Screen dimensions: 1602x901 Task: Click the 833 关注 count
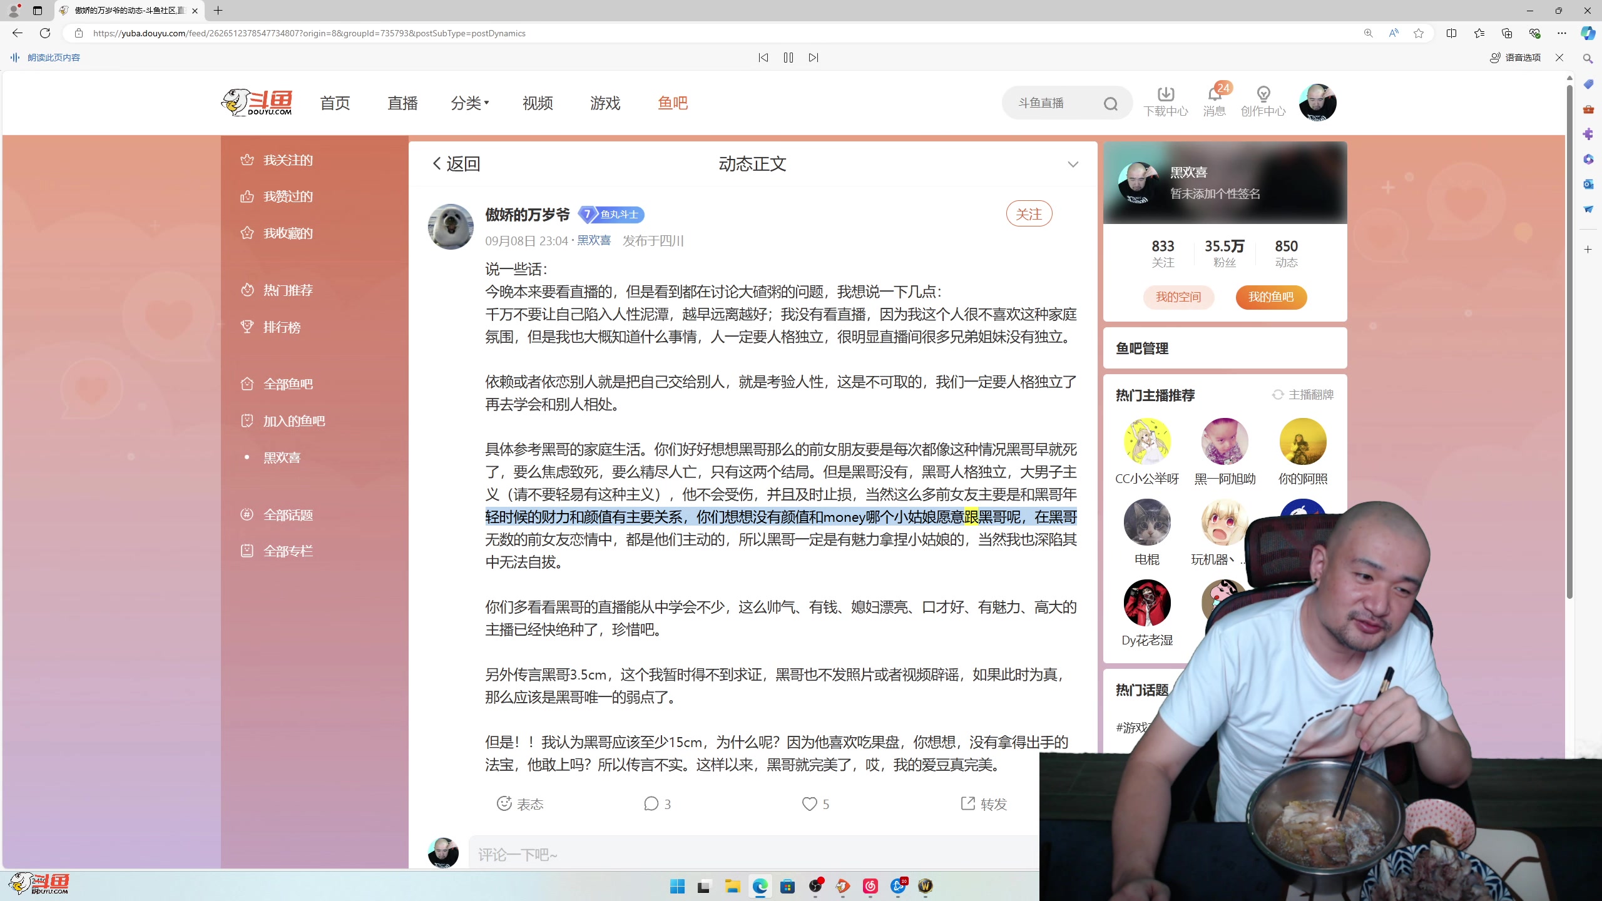pos(1163,253)
